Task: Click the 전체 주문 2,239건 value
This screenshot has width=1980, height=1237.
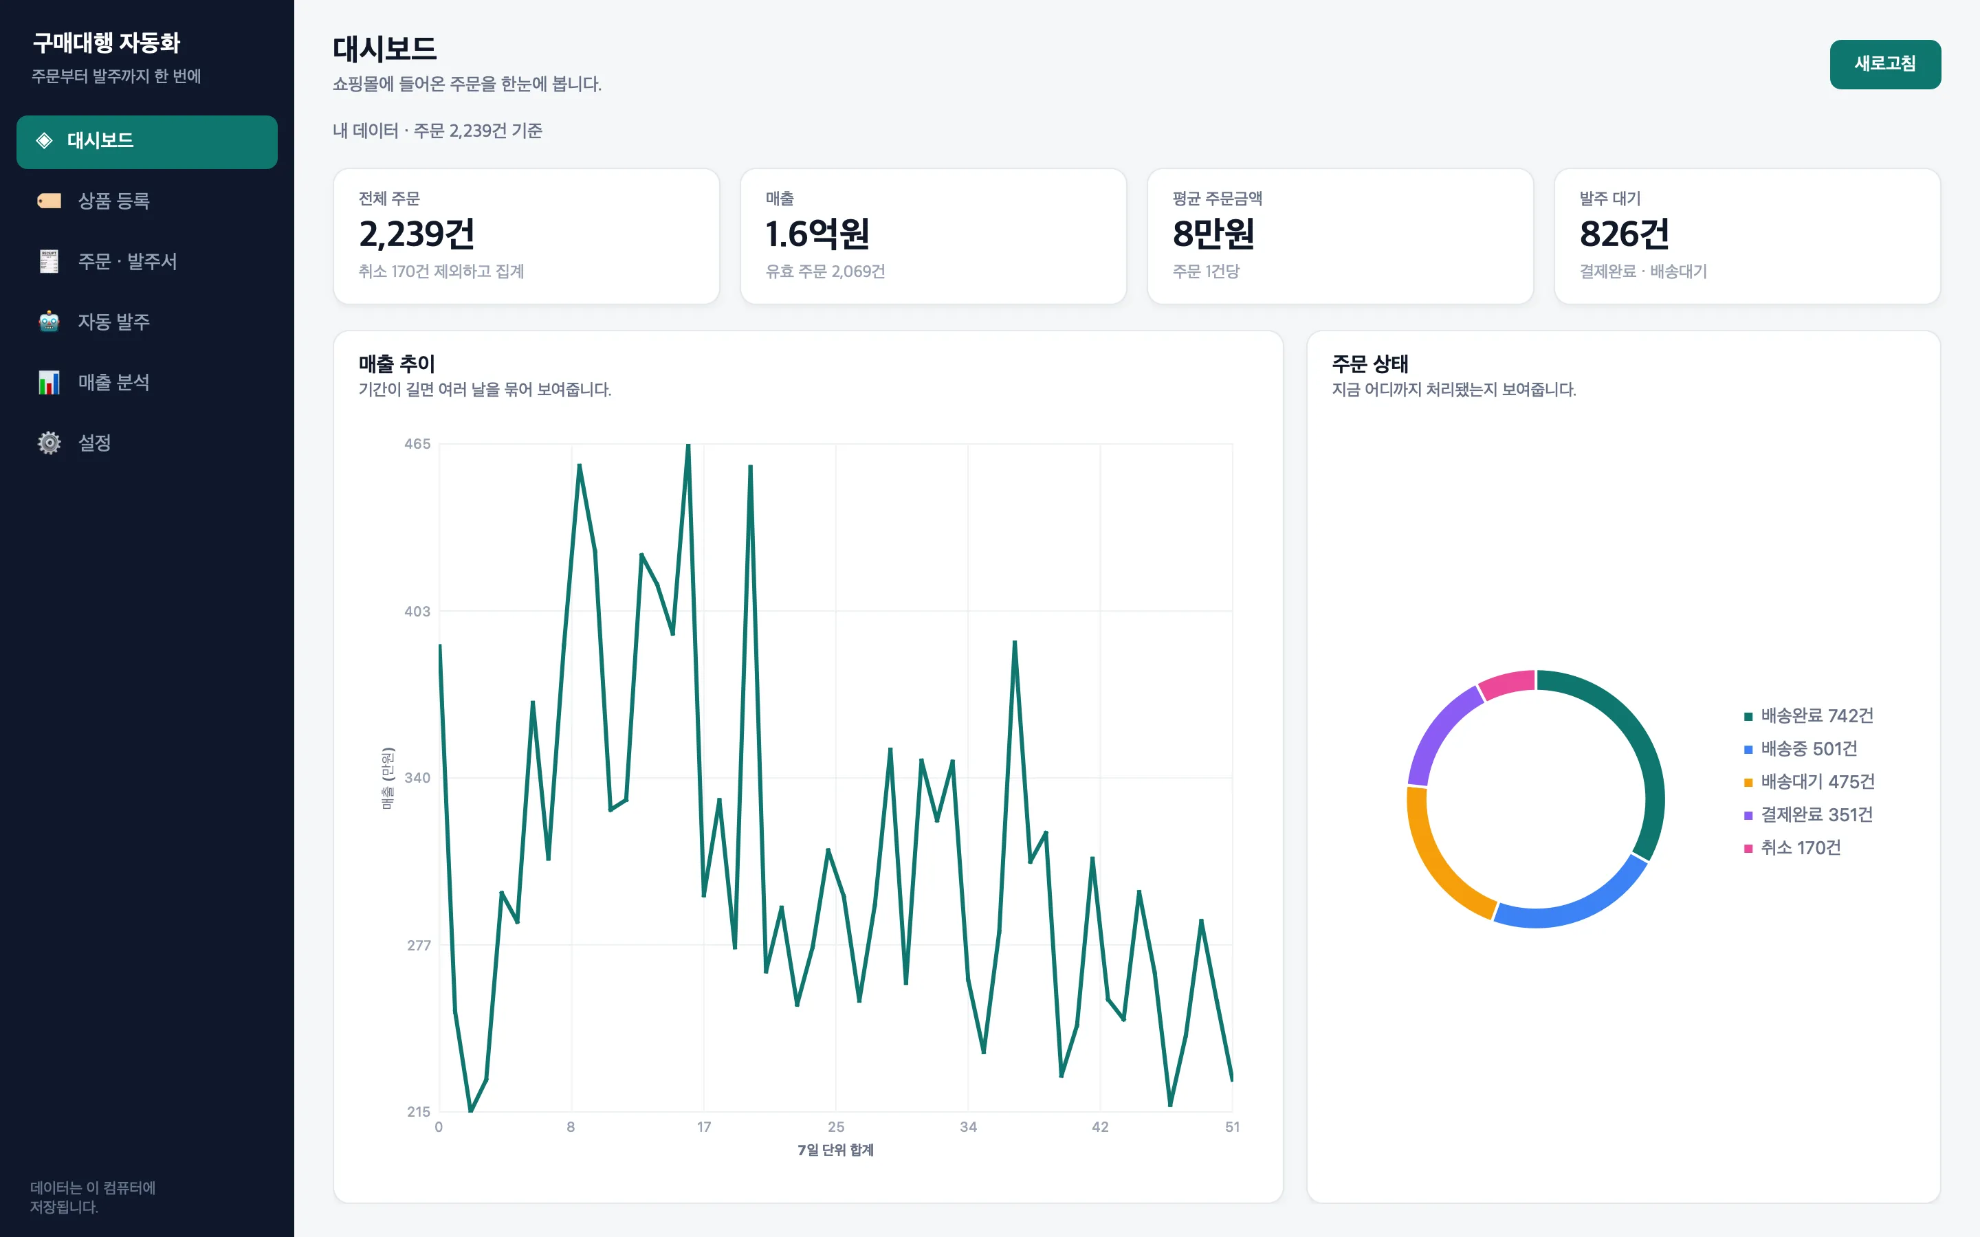Action: (417, 235)
